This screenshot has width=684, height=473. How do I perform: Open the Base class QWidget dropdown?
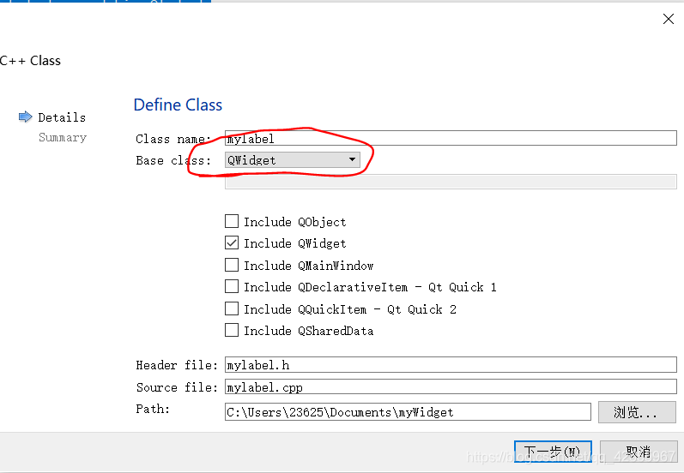click(293, 160)
